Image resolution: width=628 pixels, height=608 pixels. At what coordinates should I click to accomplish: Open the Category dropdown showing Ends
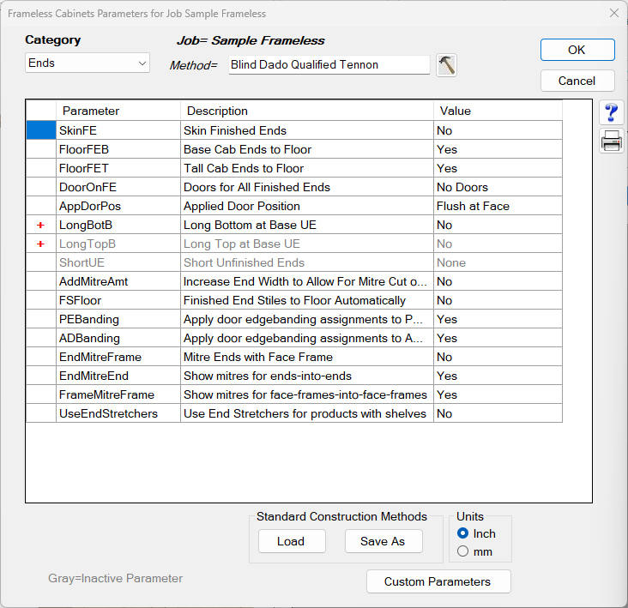87,63
